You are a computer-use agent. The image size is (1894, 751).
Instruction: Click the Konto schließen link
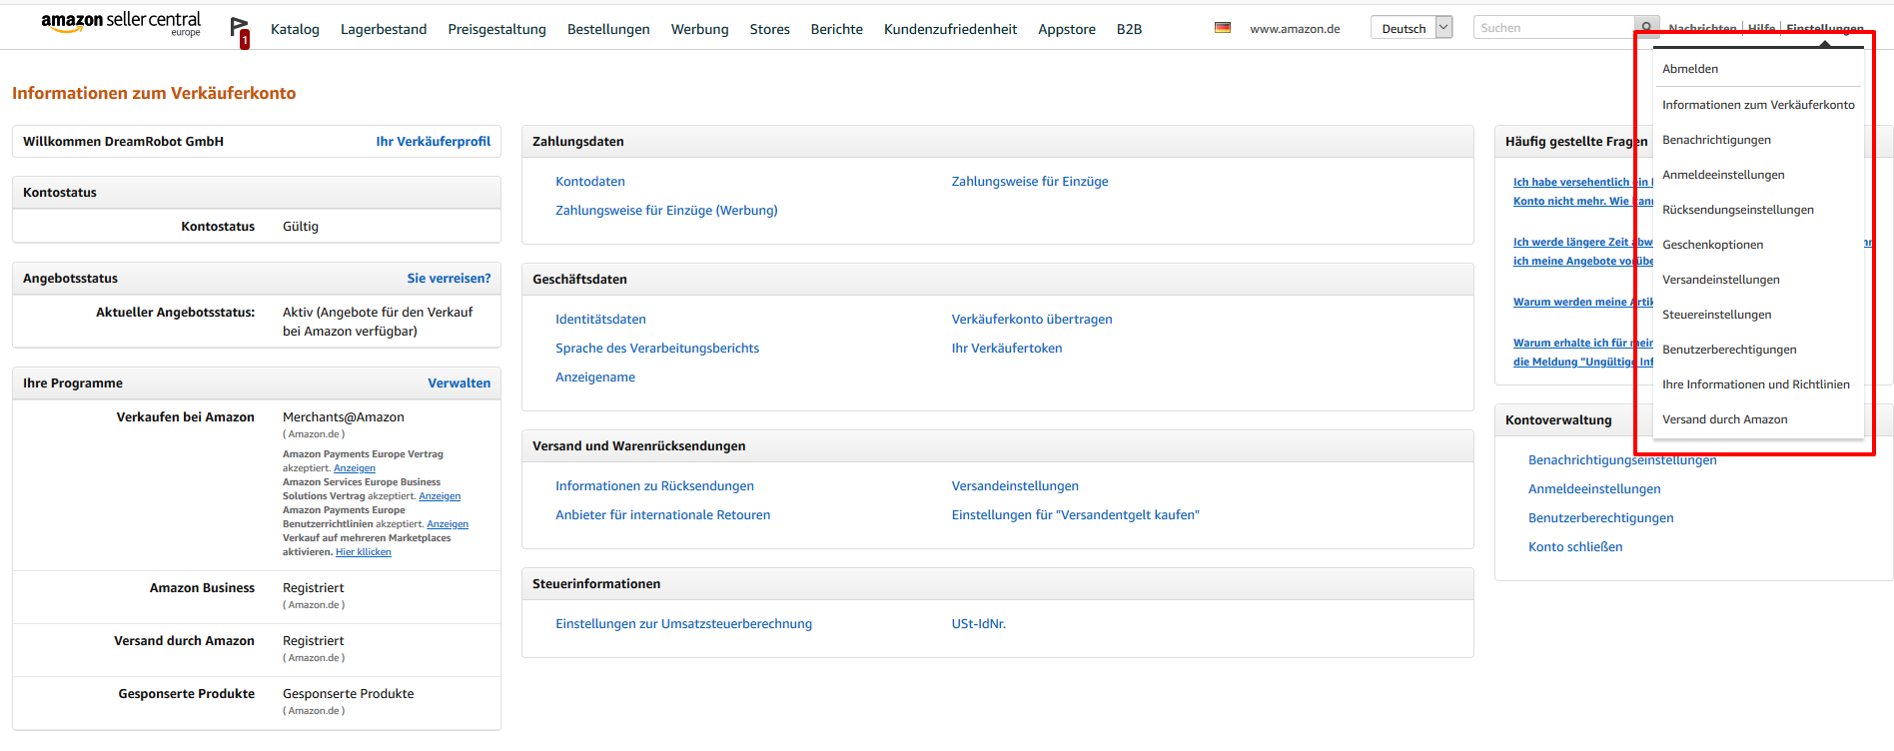pyautogui.click(x=1575, y=547)
